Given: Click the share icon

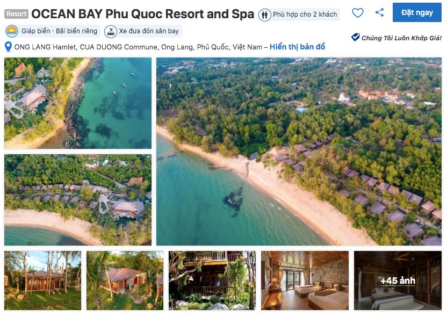Looking at the screenshot, I should 379,12.
